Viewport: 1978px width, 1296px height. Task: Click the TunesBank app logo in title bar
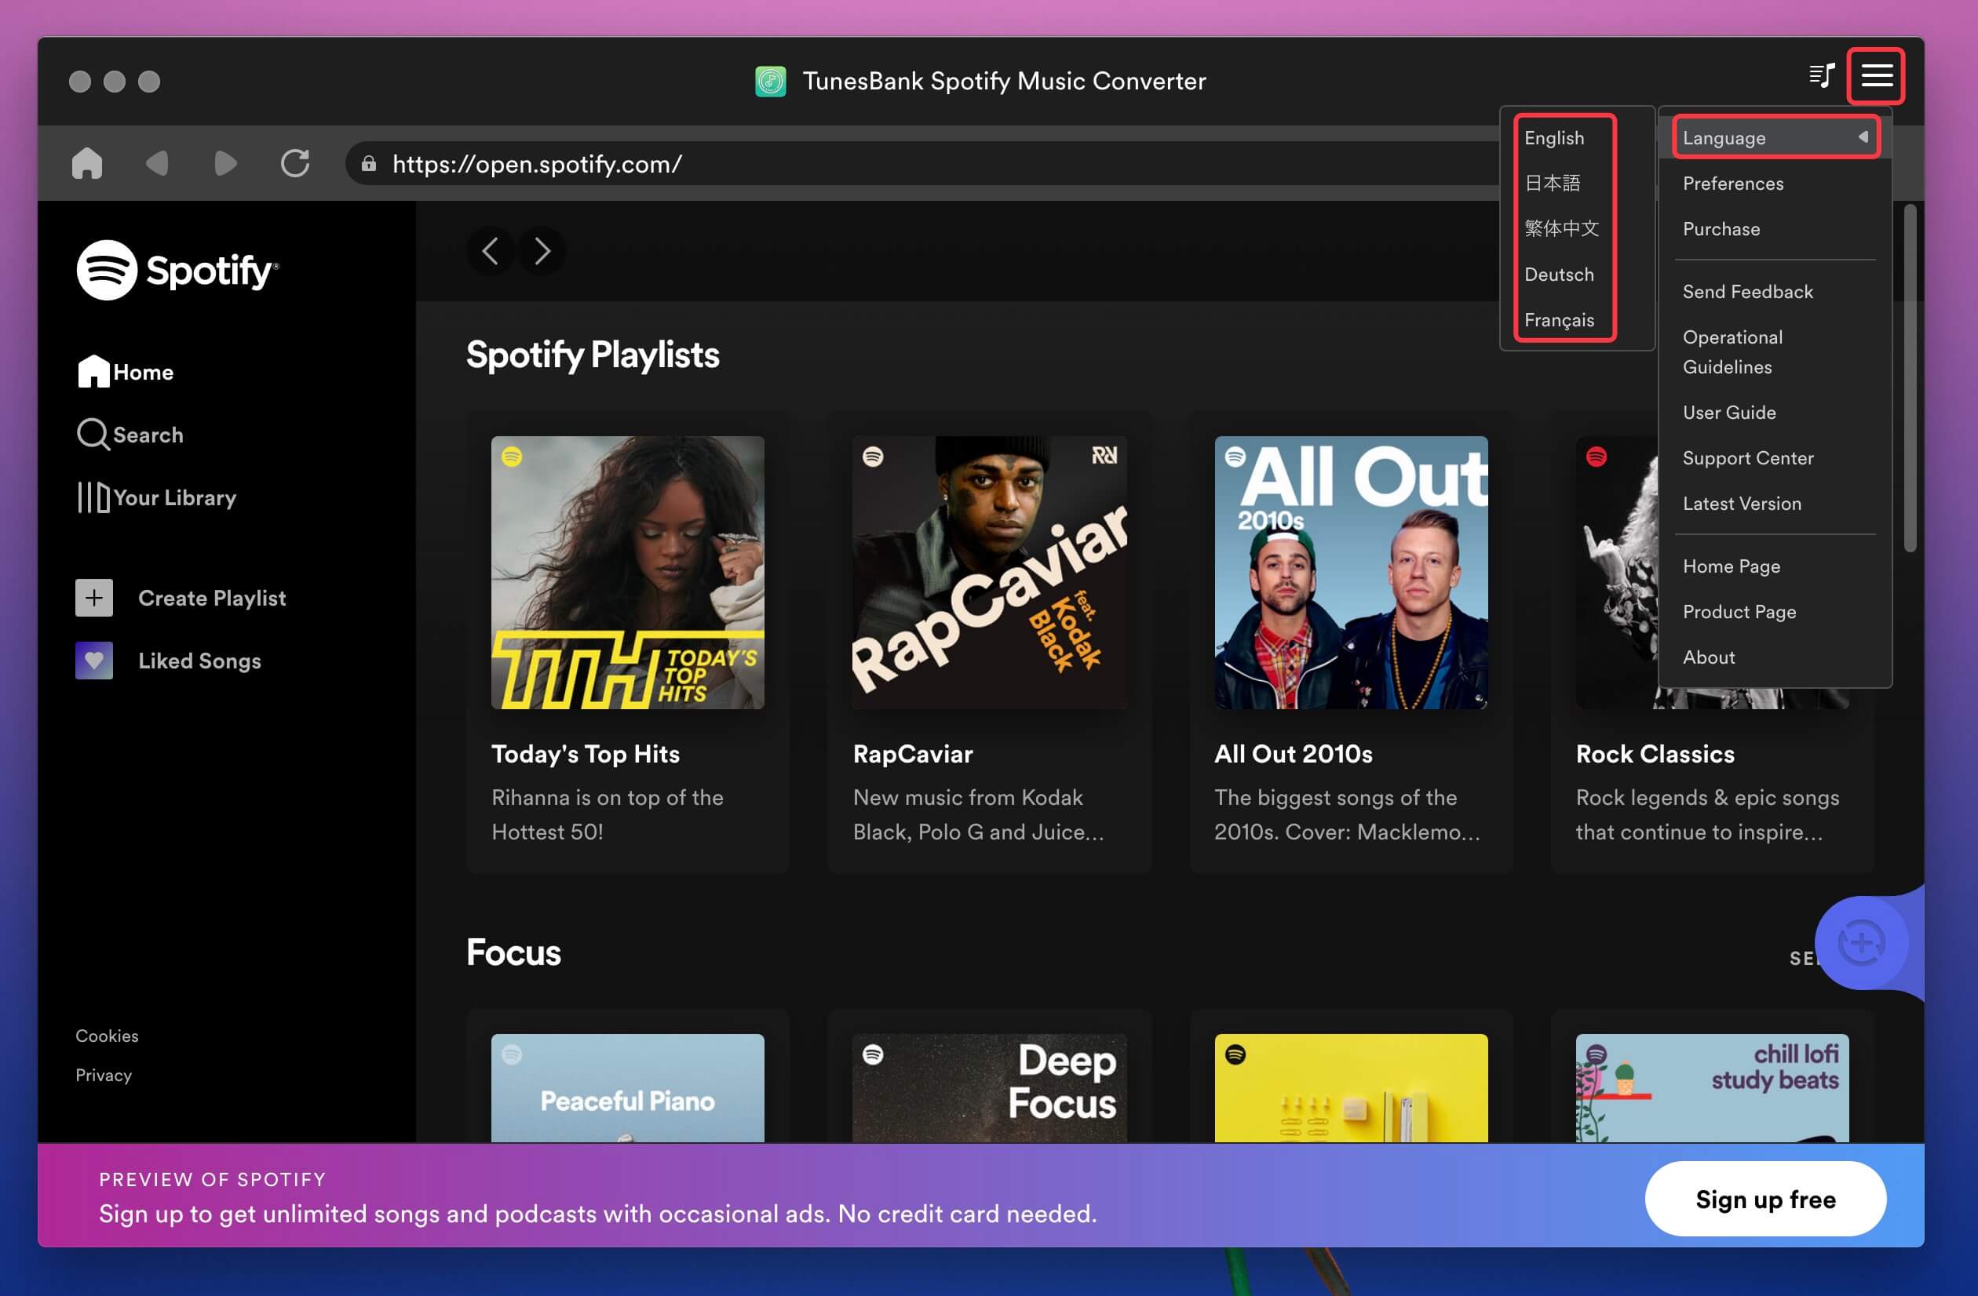pyautogui.click(x=771, y=81)
